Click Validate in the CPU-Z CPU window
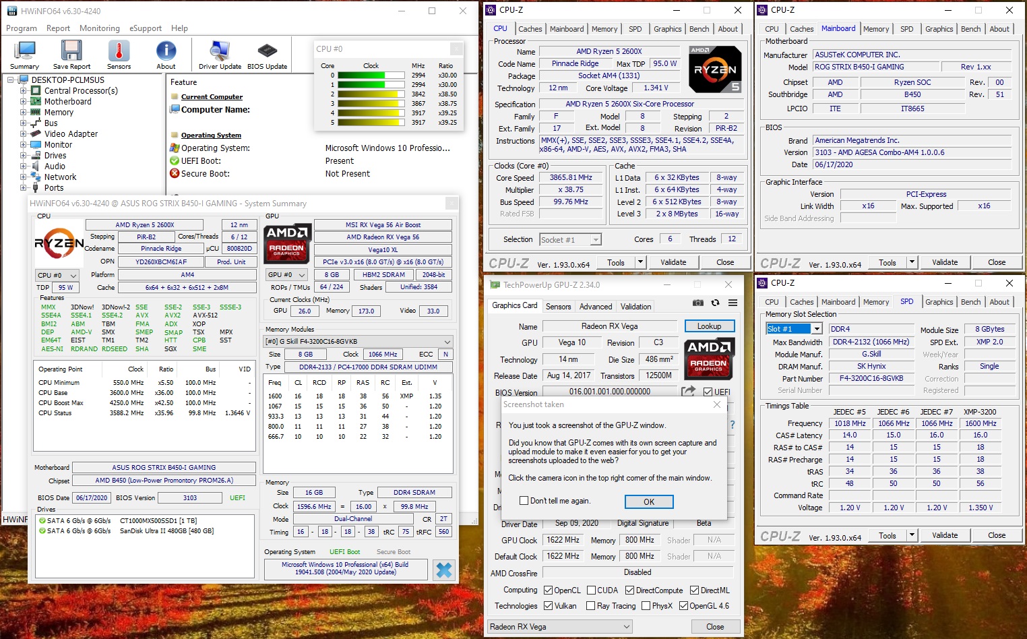This screenshot has height=639, width=1027. coord(673,262)
